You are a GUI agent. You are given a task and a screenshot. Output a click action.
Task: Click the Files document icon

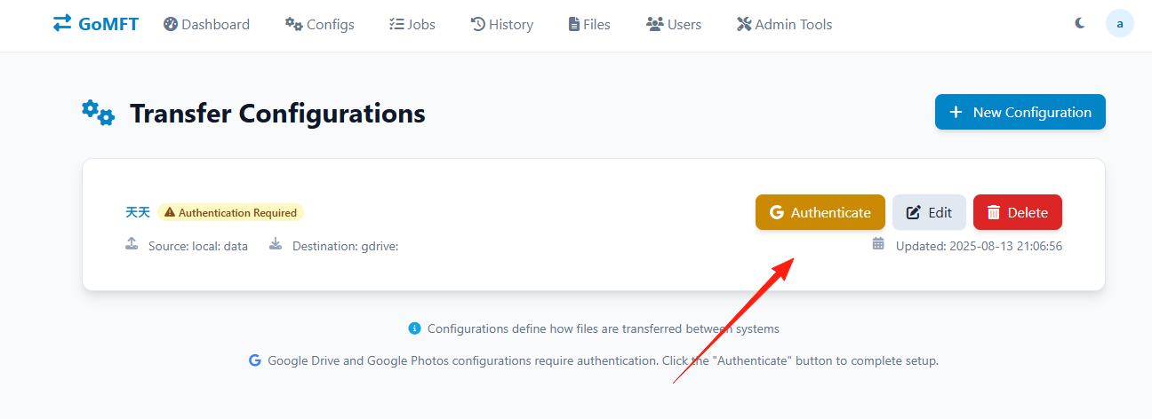(x=573, y=24)
